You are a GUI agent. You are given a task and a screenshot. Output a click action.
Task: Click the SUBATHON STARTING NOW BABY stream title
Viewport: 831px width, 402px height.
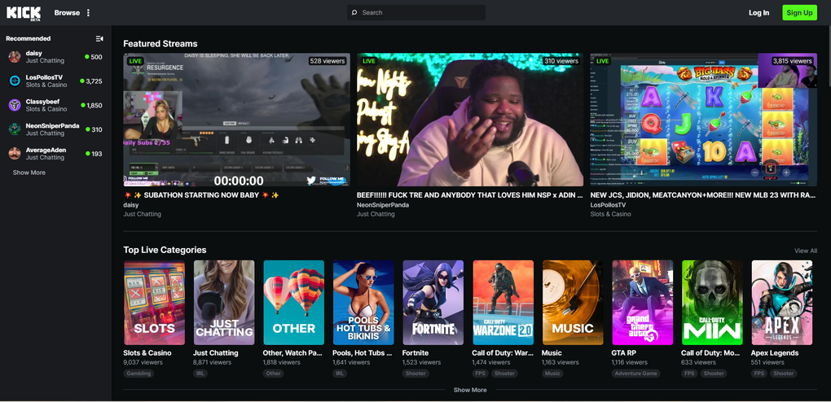(201, 195)
